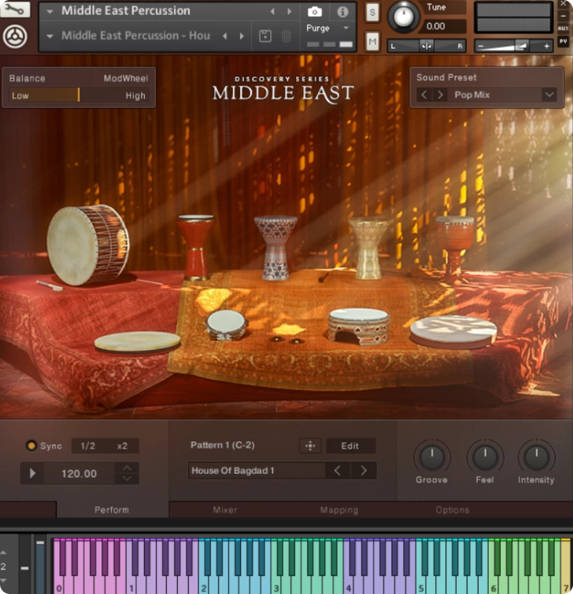Go to next pattern after House Of Bagdad 1
Image resolution: width=573 pixels, height=594 pixels.
364,470
